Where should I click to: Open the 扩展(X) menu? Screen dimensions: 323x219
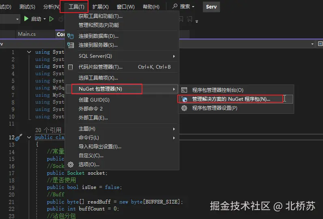(x=100, y=7)
